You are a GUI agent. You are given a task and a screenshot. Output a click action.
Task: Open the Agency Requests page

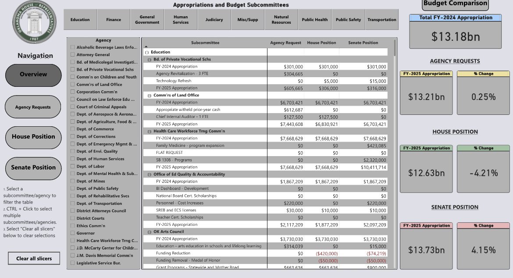pos(33,107)
